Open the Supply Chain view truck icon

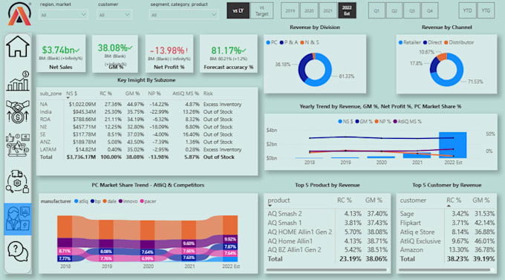point(18,181)
